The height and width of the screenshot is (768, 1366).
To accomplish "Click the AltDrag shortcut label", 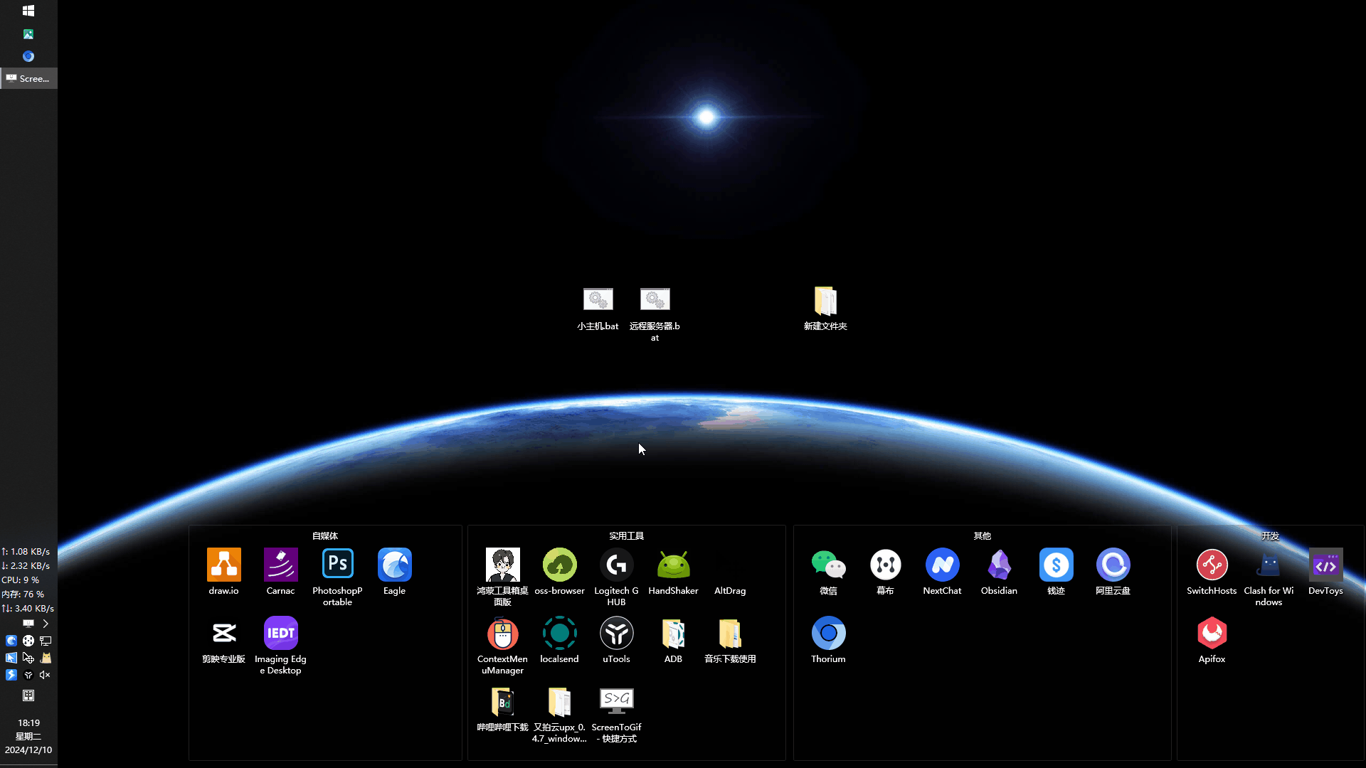I will [730, 590].
